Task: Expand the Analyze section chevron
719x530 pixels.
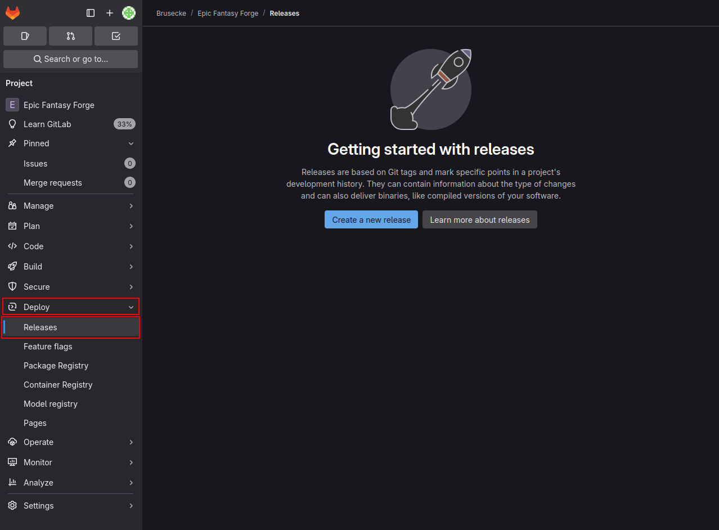Action: click(x=131, y=483)
